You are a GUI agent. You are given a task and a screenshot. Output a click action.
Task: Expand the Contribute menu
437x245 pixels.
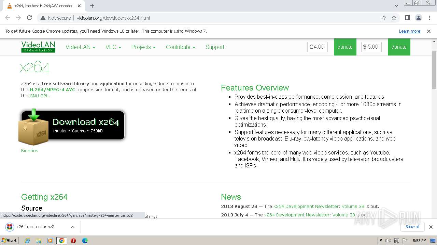[x=180, y=47]
